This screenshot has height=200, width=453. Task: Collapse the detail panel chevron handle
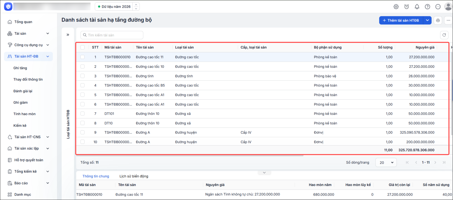pos(265,173)
